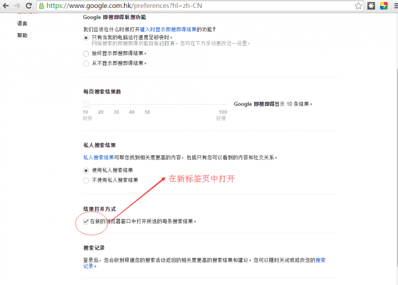Viewport: 398px width, 285px height.
Task: Open the 语言 sidebar menu item
Action: point(22,23)
